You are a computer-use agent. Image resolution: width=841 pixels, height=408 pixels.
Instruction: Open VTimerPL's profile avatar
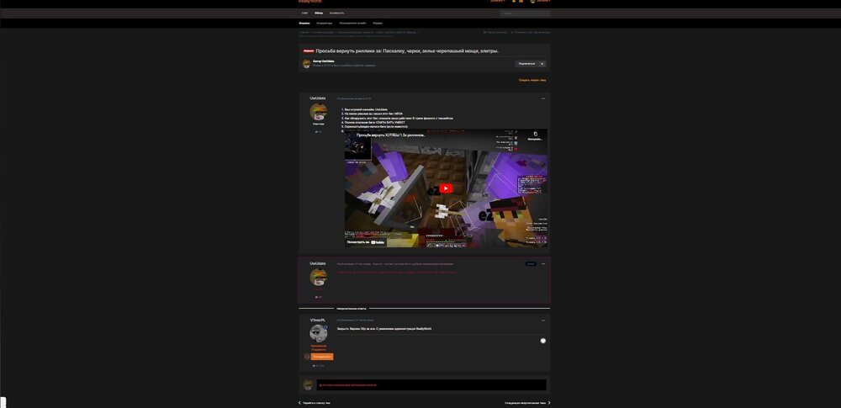pos(319,333)
